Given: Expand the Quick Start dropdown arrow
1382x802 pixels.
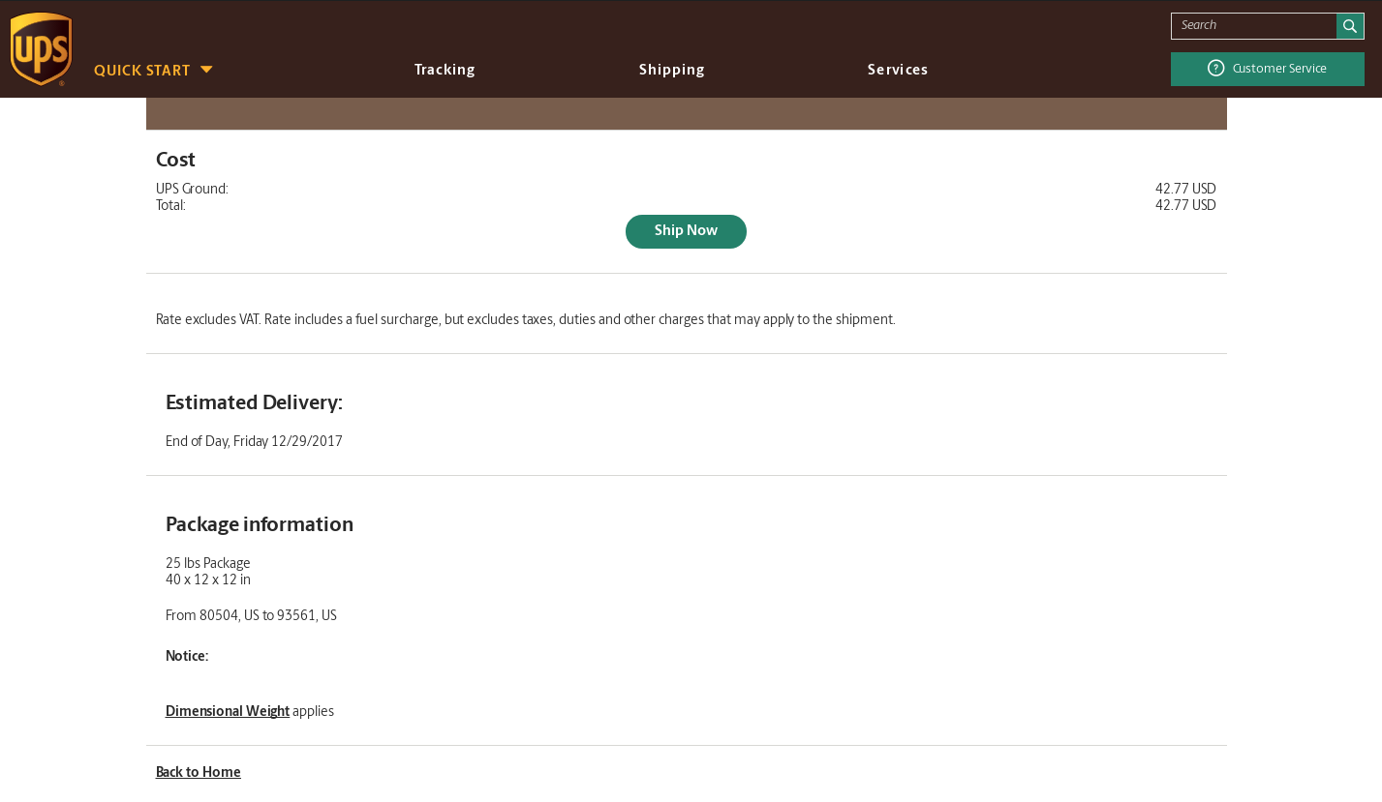Looking at the screenshot, I should [x=206, y=70].
